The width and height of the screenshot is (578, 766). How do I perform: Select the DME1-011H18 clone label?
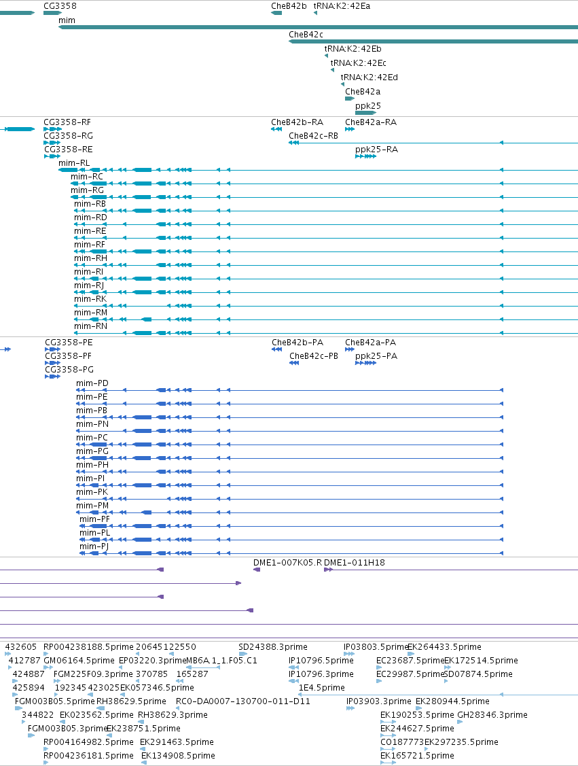(x=355, y=563)
